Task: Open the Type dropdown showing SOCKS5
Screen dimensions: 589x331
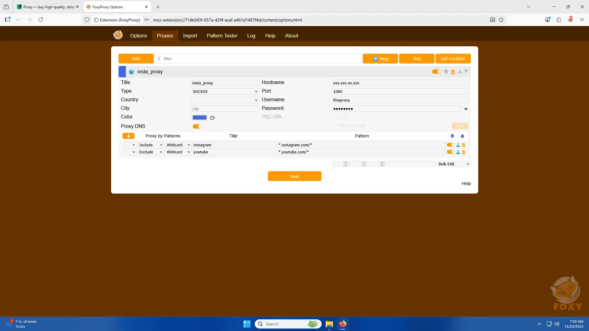Action: point(225,91)
